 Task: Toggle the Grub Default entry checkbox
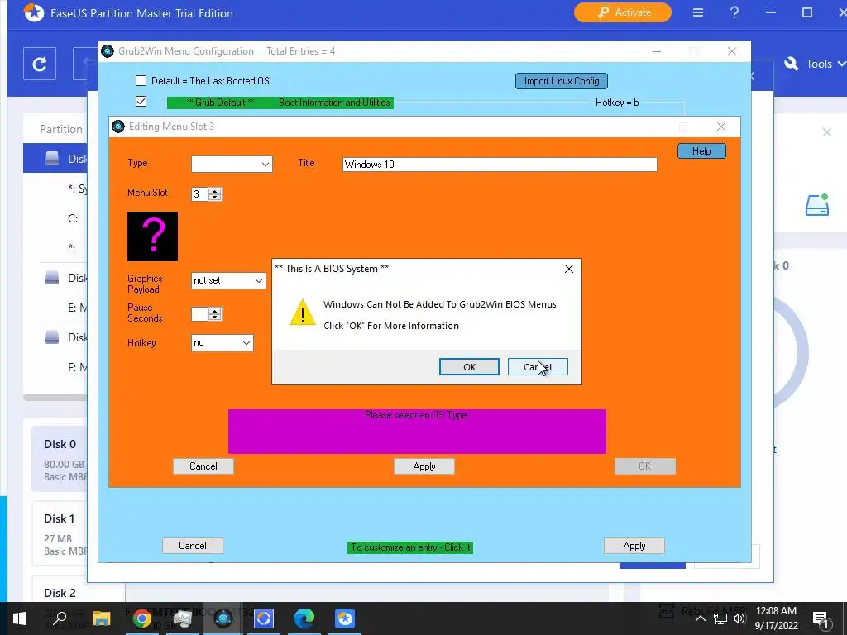141,102
